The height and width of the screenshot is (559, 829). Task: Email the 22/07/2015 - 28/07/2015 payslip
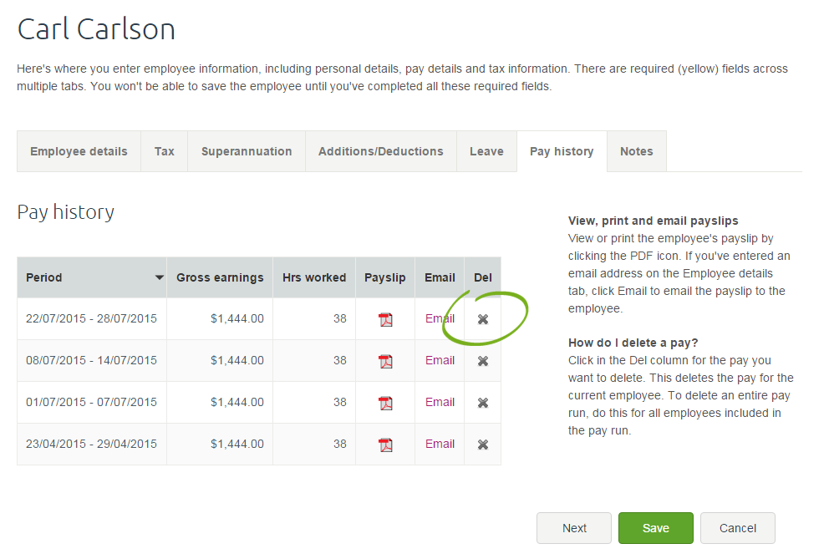[440, 318]
